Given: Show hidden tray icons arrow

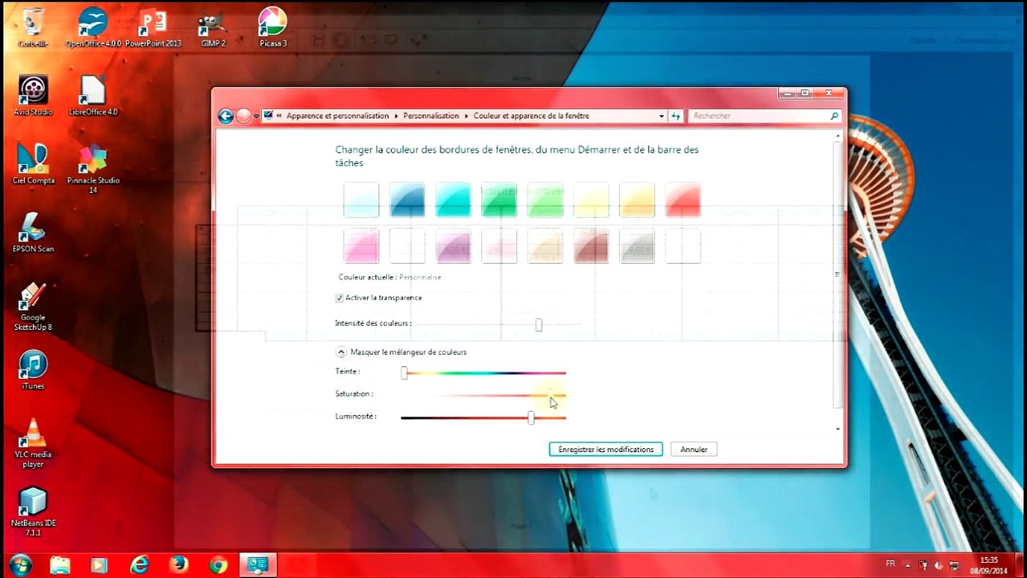Looking at the screenshot, I should click(x=907, y=565).
